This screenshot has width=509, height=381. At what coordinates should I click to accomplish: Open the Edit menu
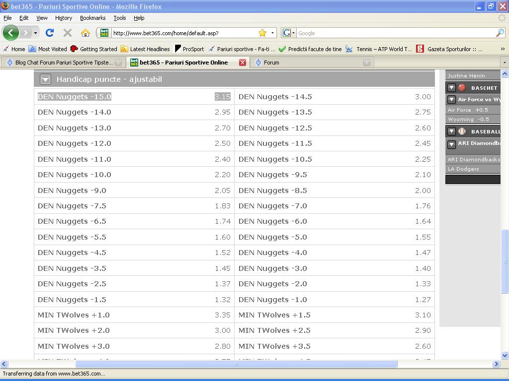coord(24,18)
